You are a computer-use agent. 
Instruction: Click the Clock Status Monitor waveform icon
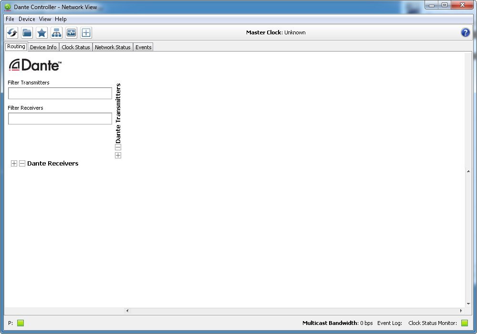click(x=71, y=32)
